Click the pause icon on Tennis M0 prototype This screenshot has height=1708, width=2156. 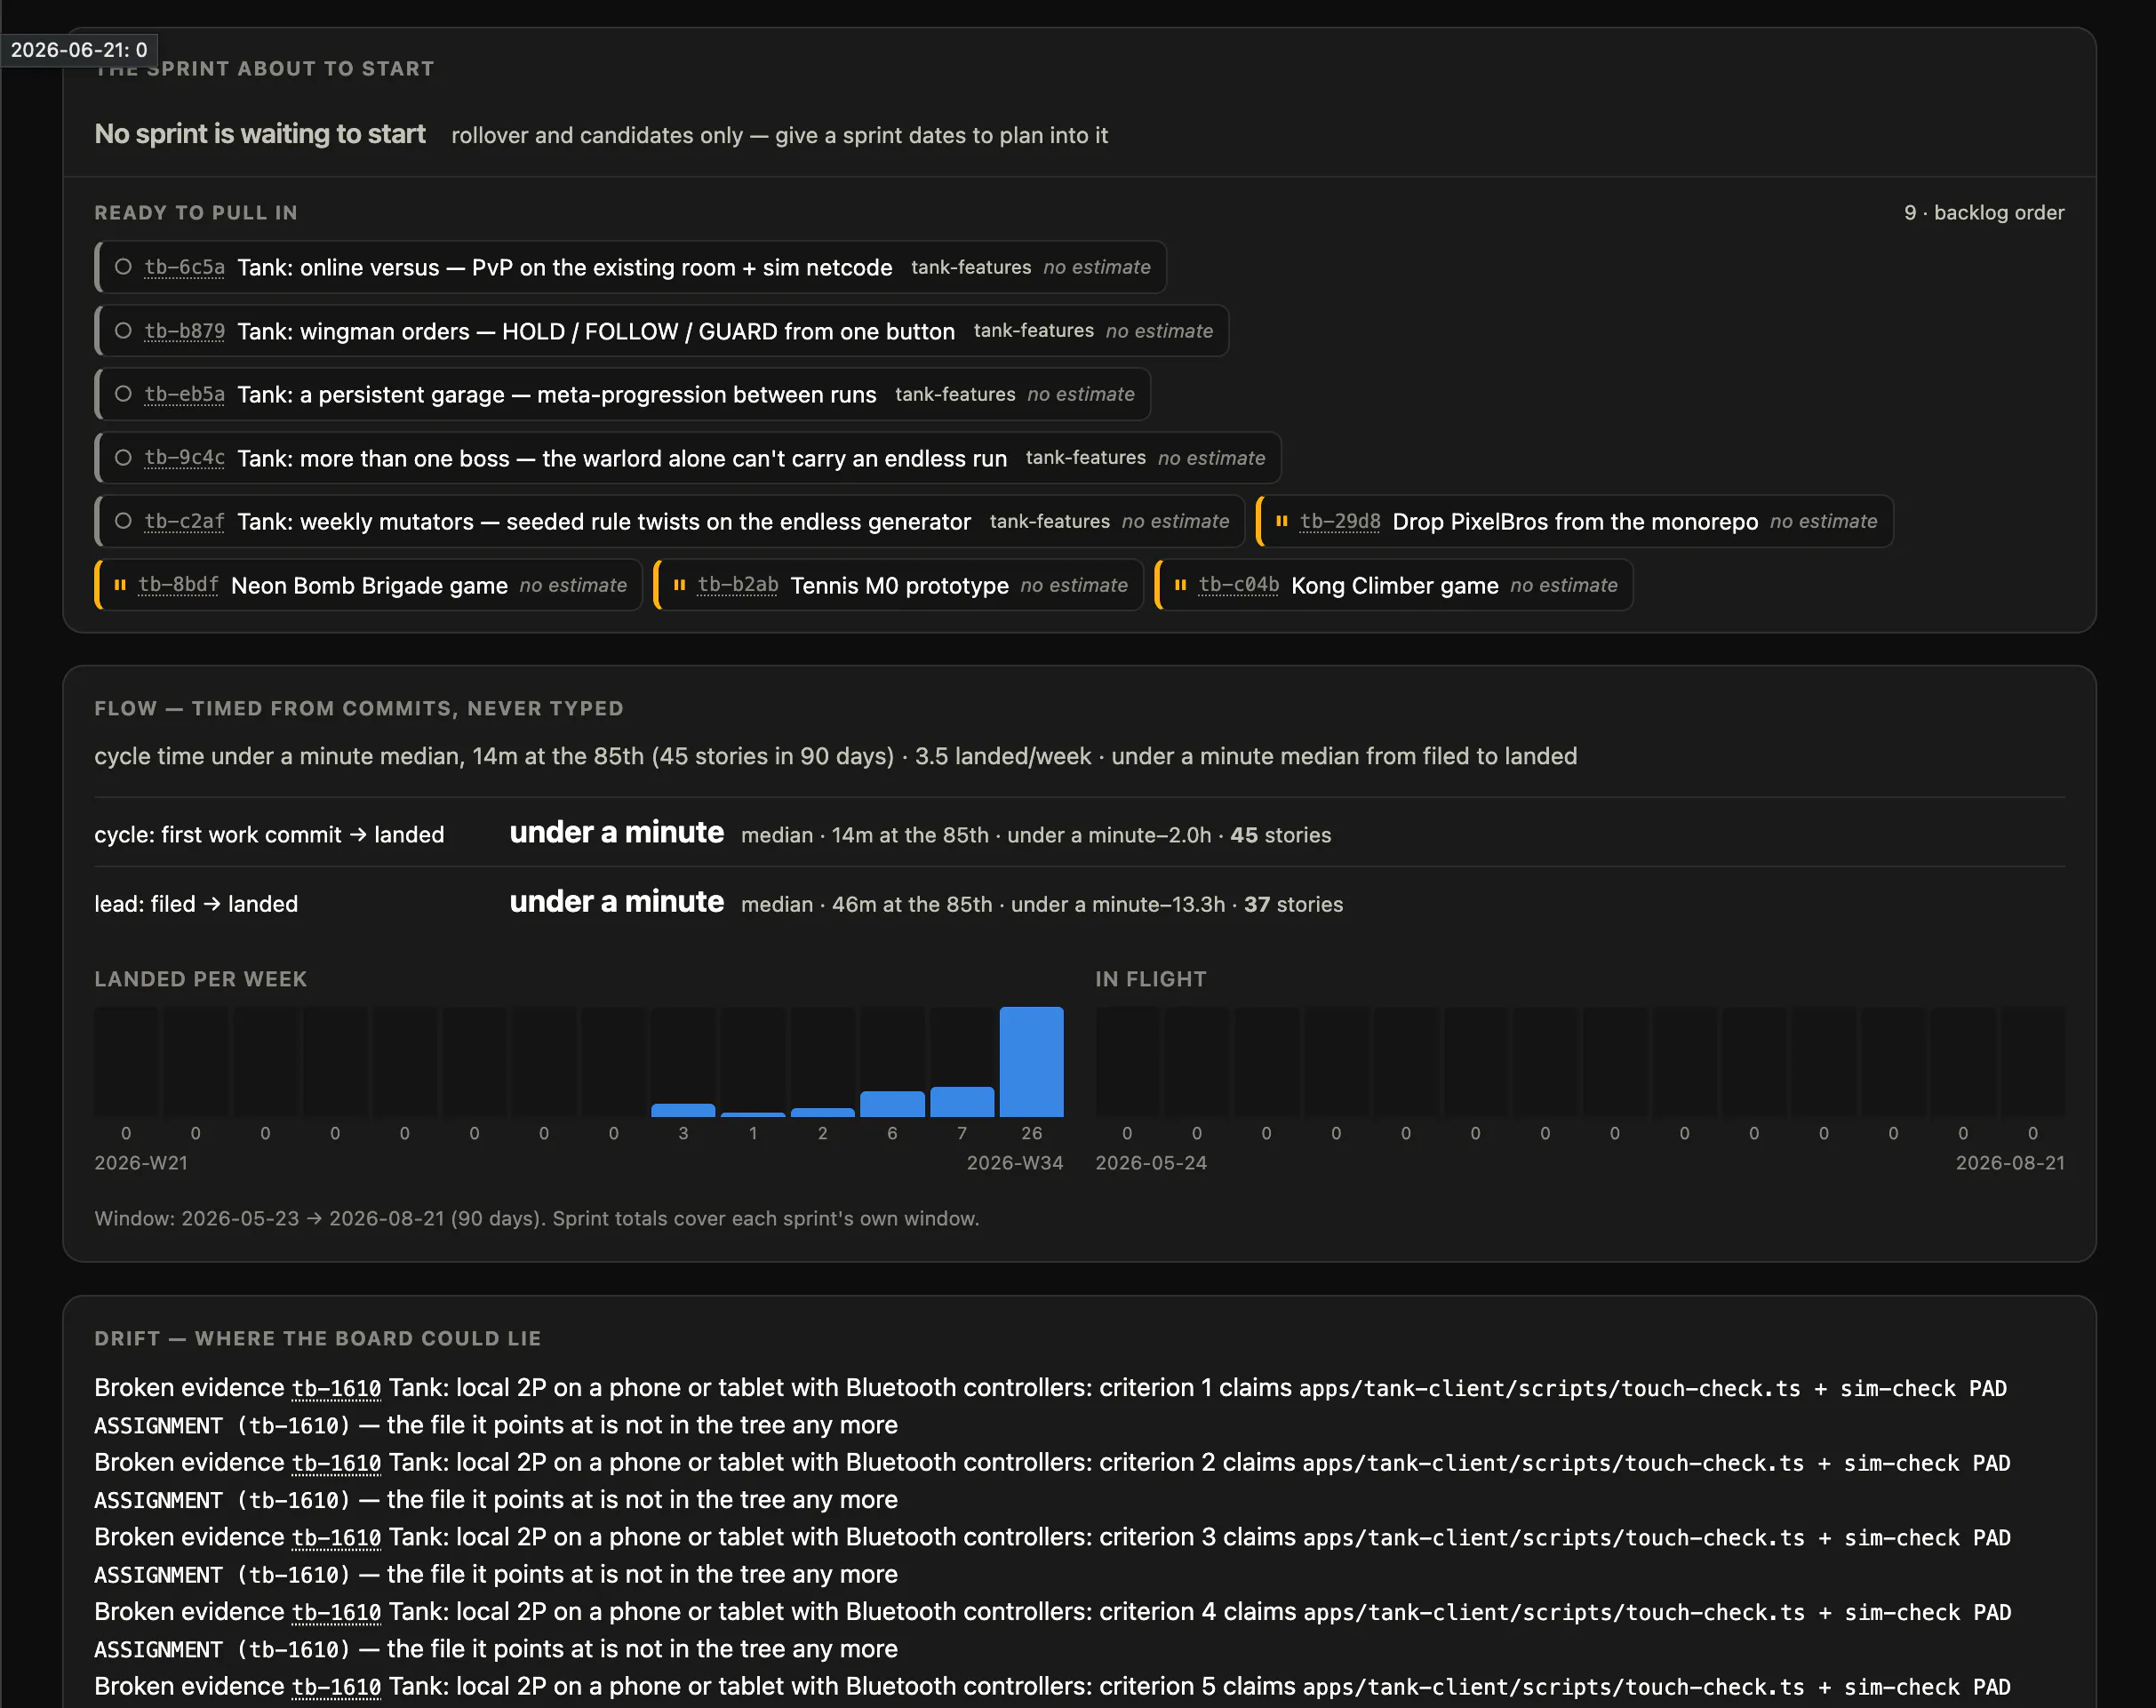tap(679, 585)
